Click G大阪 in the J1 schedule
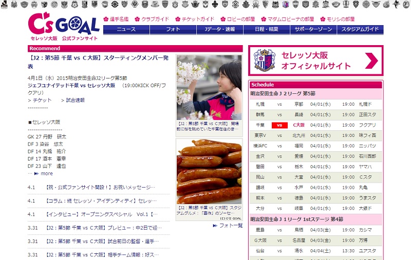 (x=260, y=241)
